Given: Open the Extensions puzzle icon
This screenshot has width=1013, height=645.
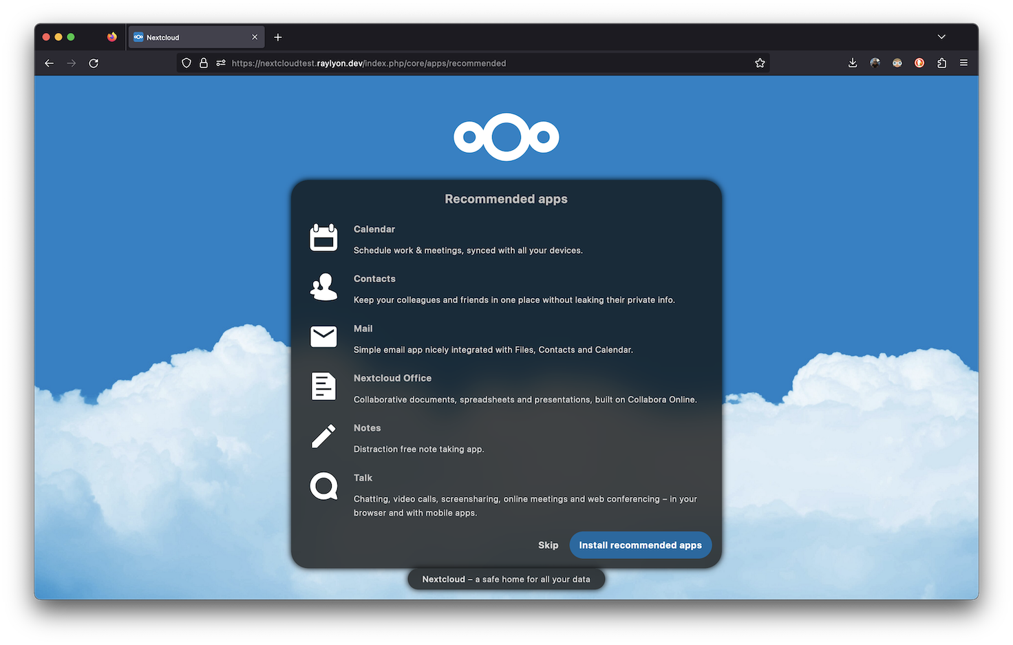Looking at the screenshot, I should (941, 63).
